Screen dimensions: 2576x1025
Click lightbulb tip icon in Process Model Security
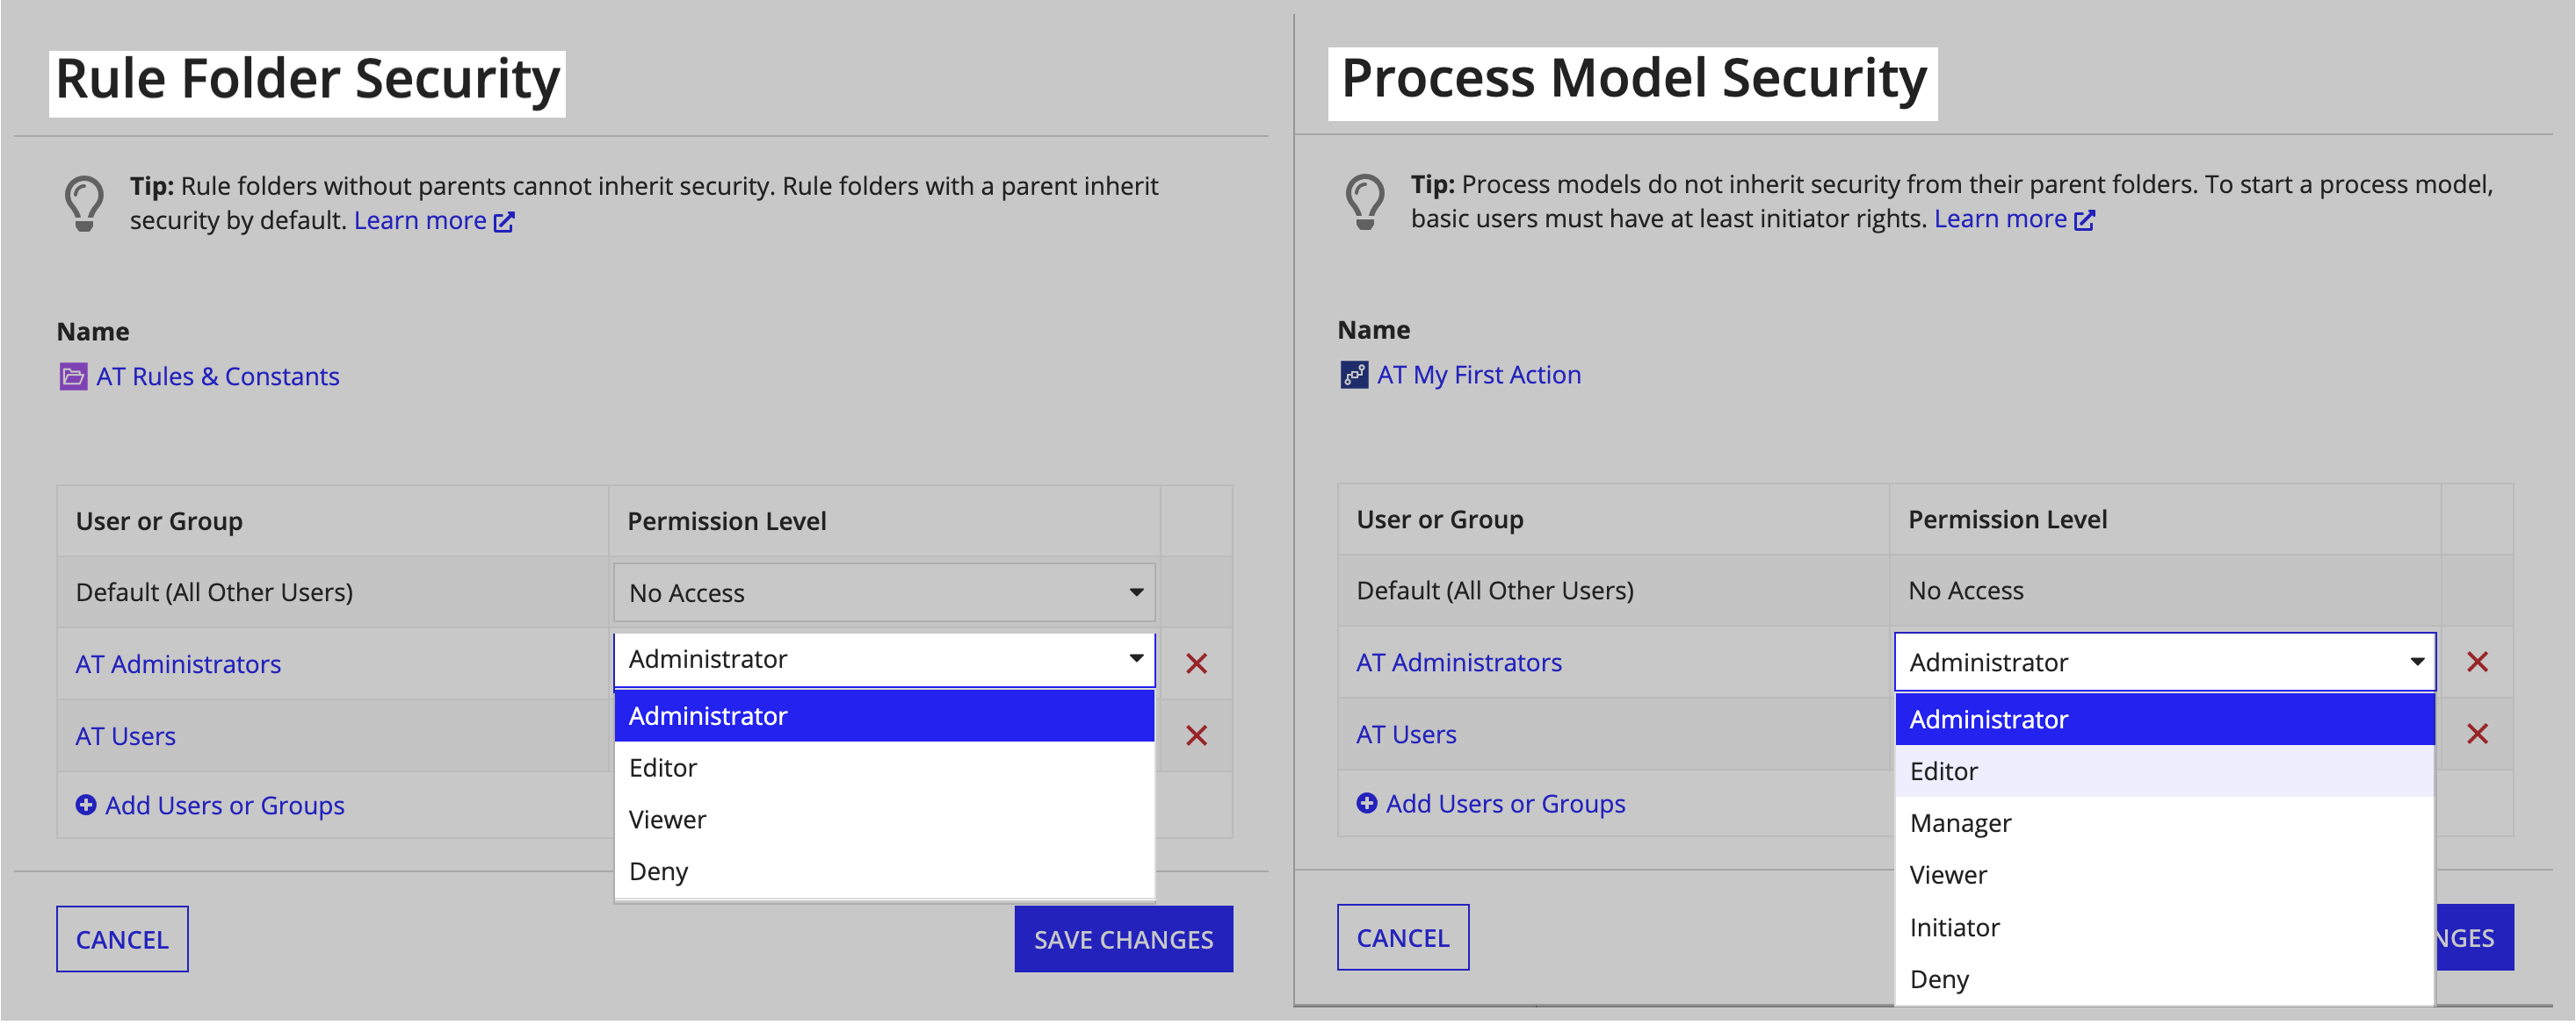1365,202
